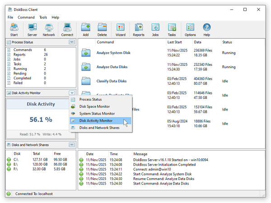Screen dimensions: 271x203
Task: Click the DiskBoss Server Initialization Completed log message
Action: (164, 165)
